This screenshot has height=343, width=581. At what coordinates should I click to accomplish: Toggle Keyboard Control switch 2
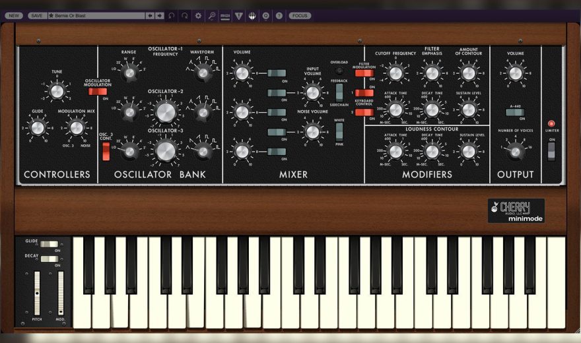[364, 112]
